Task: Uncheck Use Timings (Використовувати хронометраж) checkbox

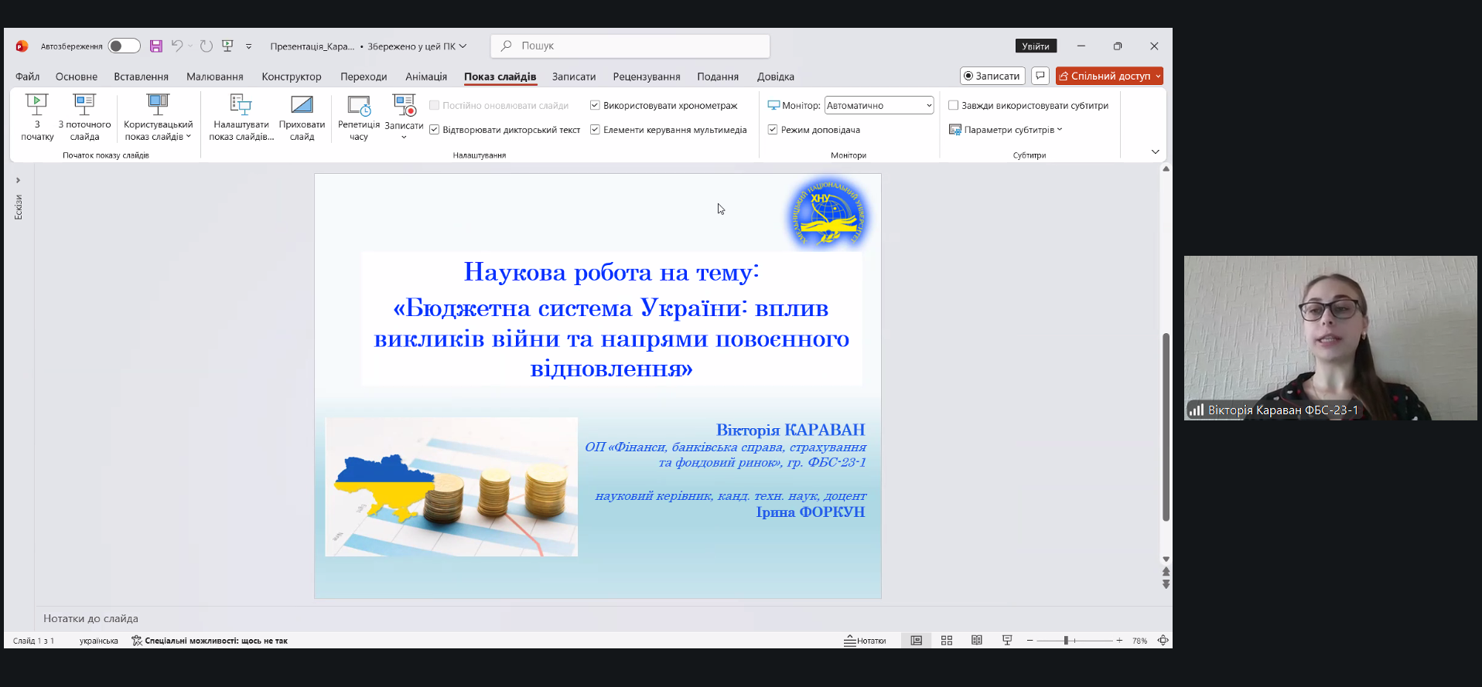Action: 595,106
